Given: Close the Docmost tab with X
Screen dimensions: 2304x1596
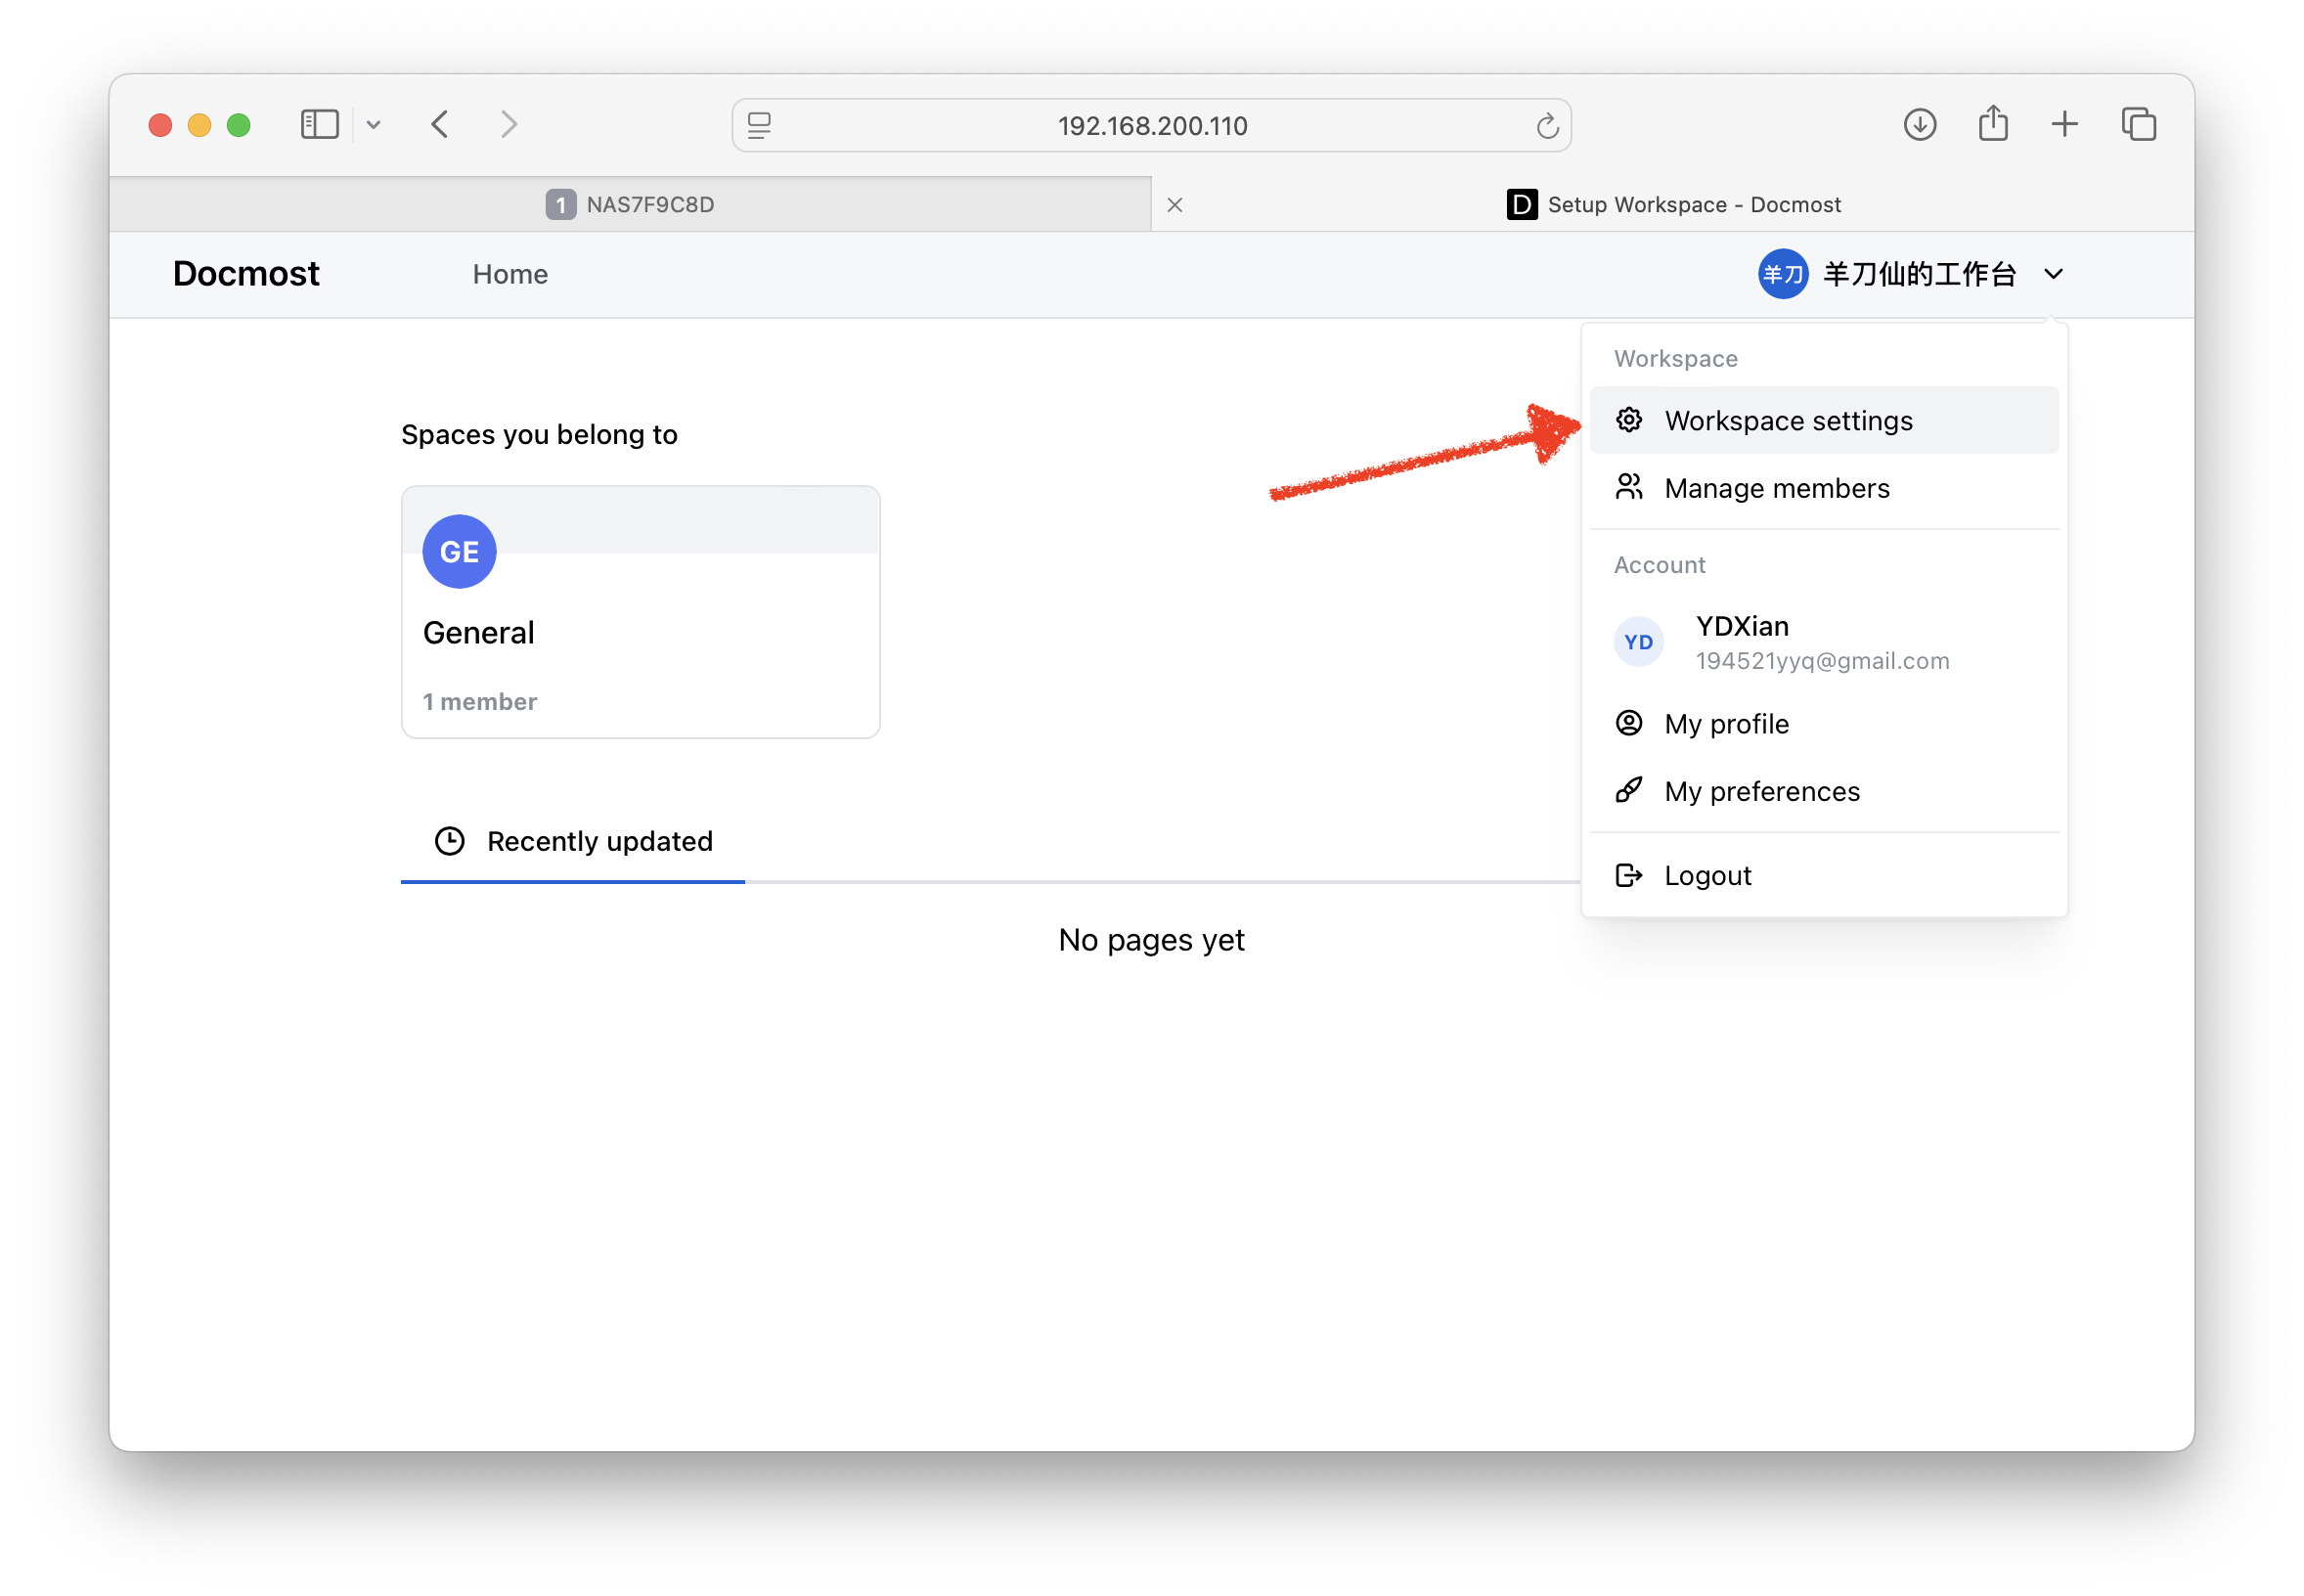Looking at the screenshot, I should tap(1175, 205).
